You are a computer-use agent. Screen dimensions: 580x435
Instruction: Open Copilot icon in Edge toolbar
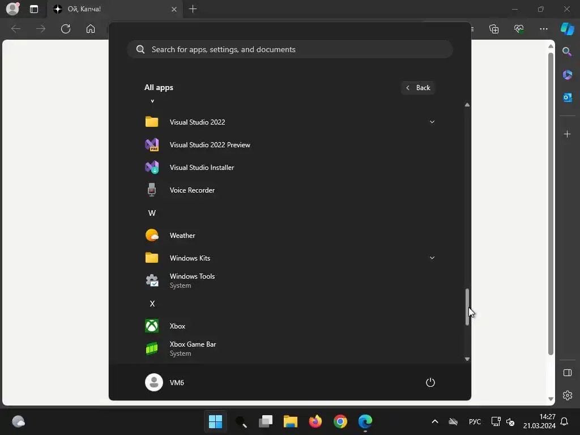[568, 29]
